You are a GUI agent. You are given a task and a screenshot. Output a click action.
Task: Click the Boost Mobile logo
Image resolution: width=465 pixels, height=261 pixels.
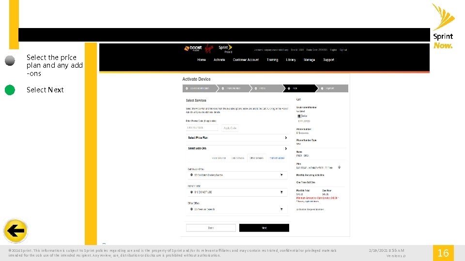point(193,48)
